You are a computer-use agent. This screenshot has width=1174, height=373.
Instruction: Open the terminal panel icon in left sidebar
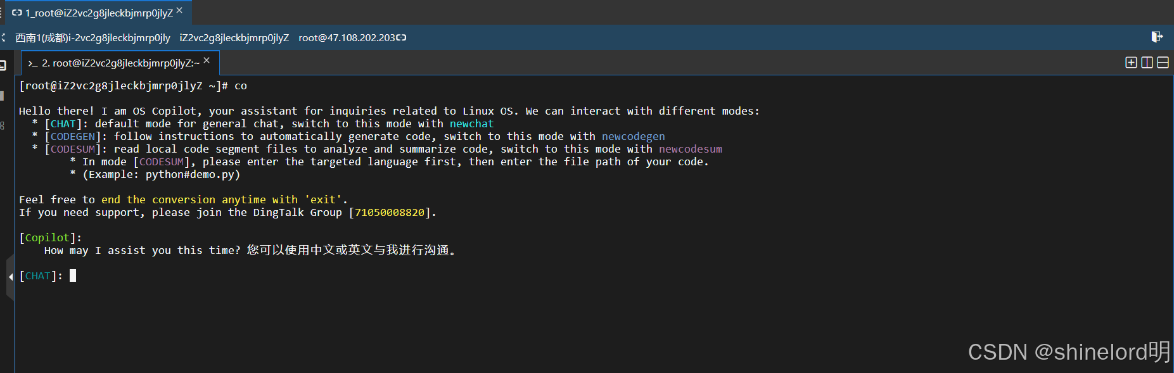3,65
